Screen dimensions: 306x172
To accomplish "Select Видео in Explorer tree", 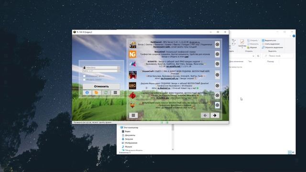I will 126,131.
